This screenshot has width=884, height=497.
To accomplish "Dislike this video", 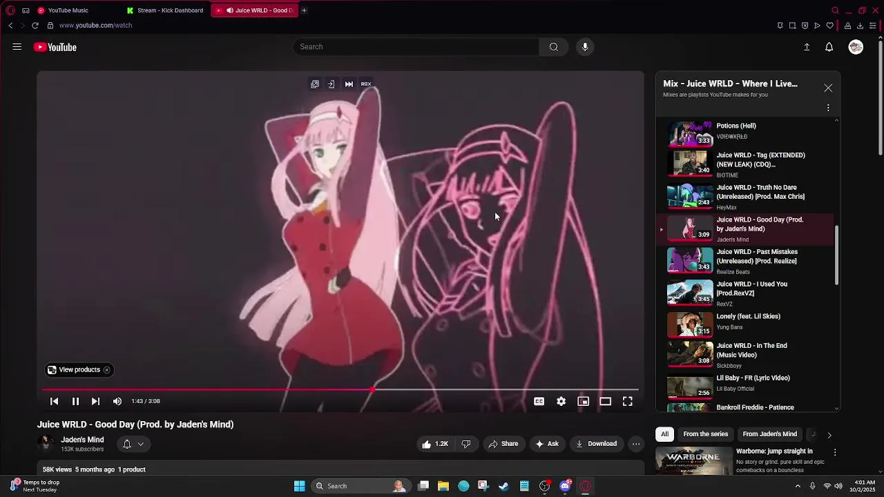I will 465,444.
